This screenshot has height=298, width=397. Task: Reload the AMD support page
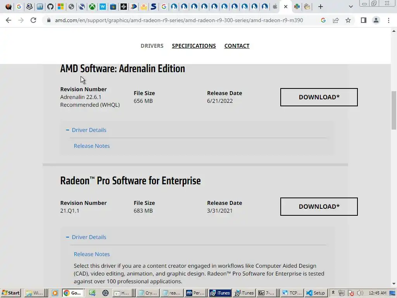coord(33,20)
